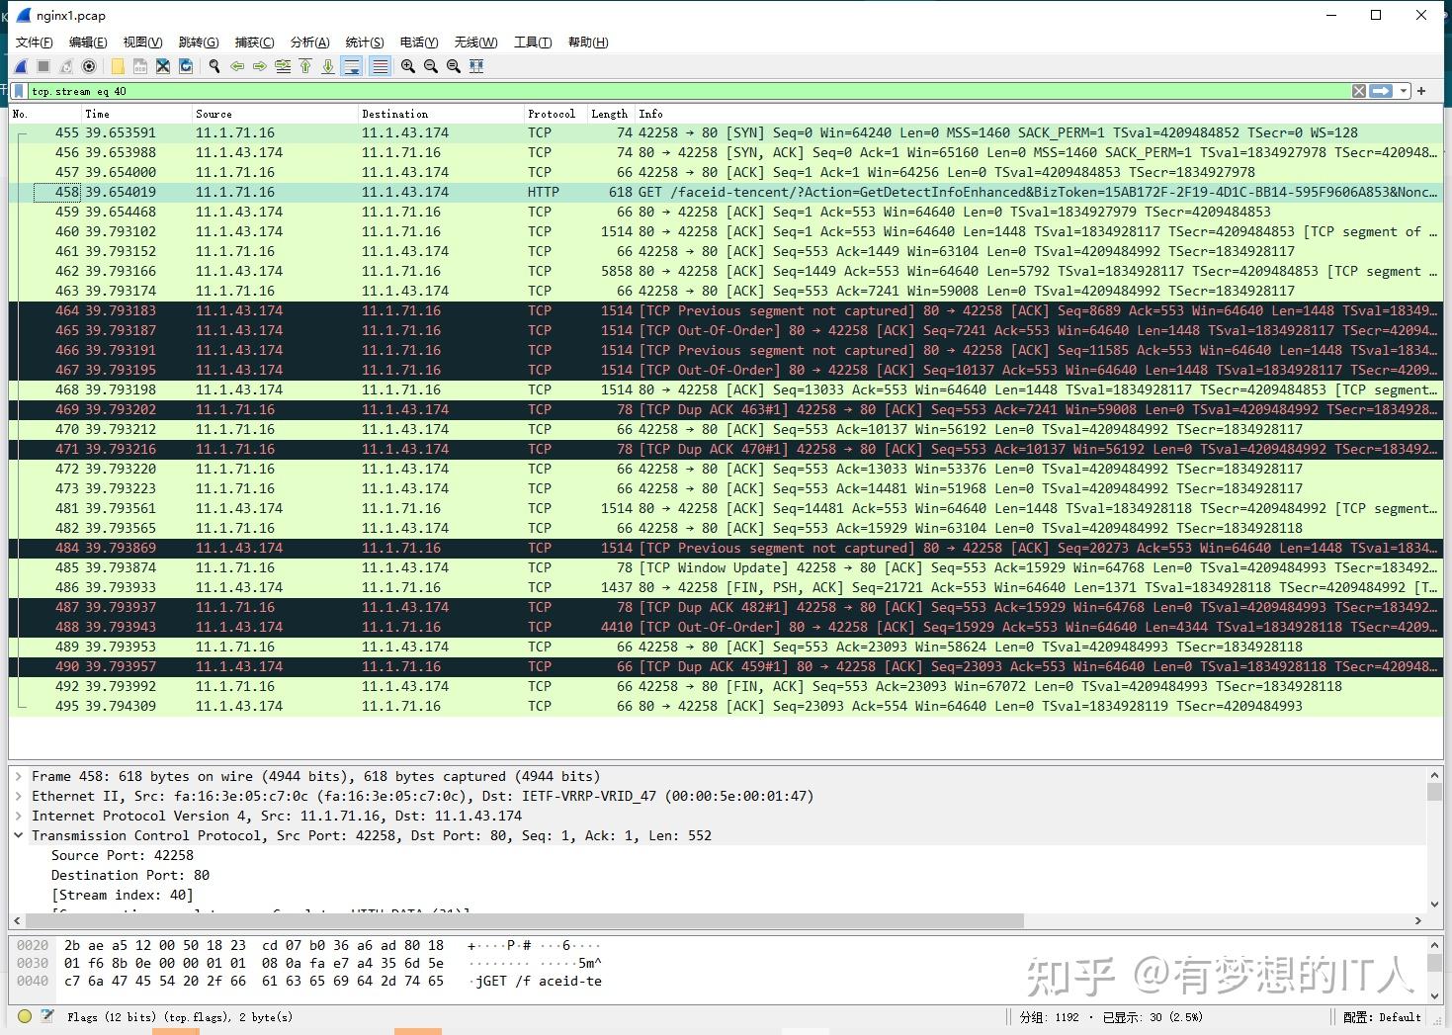Open the 视图(V) menu
This screenshot has height=1035, width=1452.
pos(142,43)
